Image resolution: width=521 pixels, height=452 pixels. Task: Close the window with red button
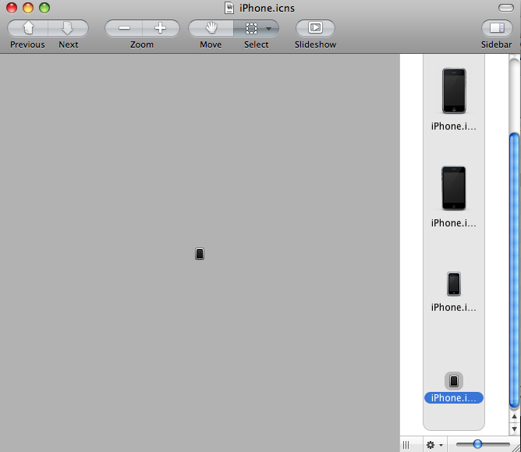[12, 8]
